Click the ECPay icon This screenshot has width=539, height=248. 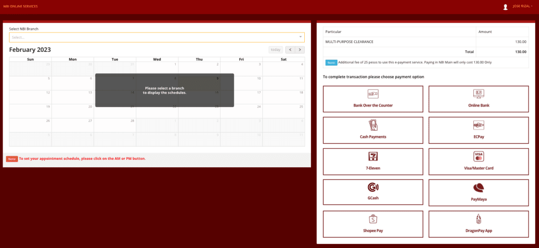tap(478, 125)
